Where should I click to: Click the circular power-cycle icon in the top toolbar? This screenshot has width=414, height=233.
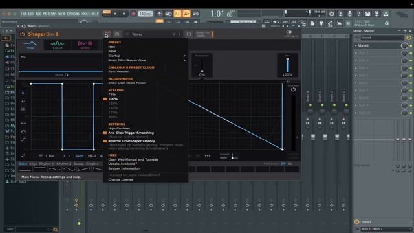coord(331,14)
